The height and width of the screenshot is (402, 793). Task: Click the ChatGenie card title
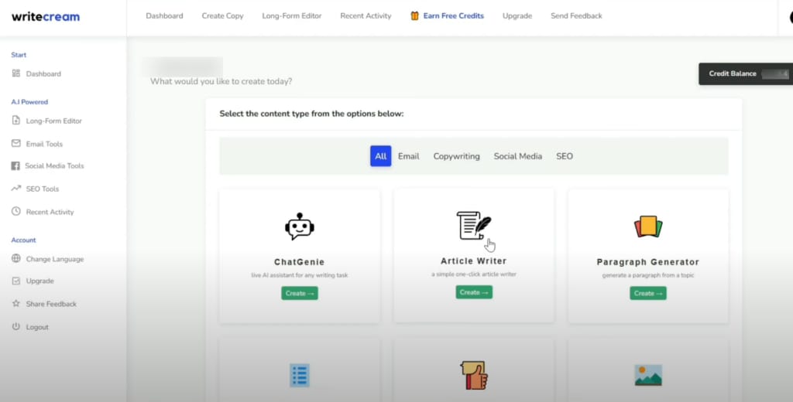pos(300,262)
